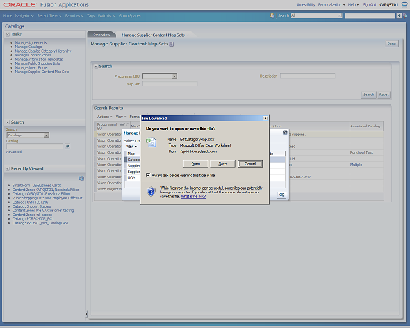Click the Excel file icon in File Download
This screenshot has height=328, width=410.
click(x=151, y=142)
